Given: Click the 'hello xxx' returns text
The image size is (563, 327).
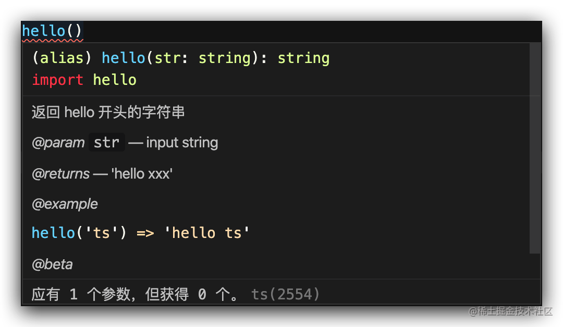Looking at the screenshot, I should 142,173.
